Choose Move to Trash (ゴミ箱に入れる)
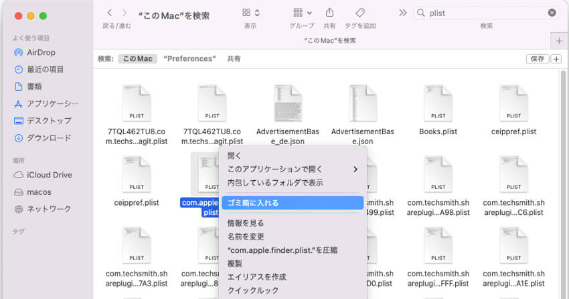The image size is (569, 299). [293, 203]
